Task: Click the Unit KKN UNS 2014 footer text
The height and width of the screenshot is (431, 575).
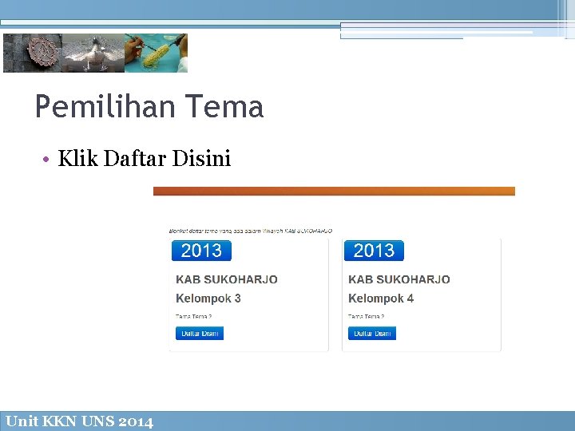Action: tap(79, 421)
